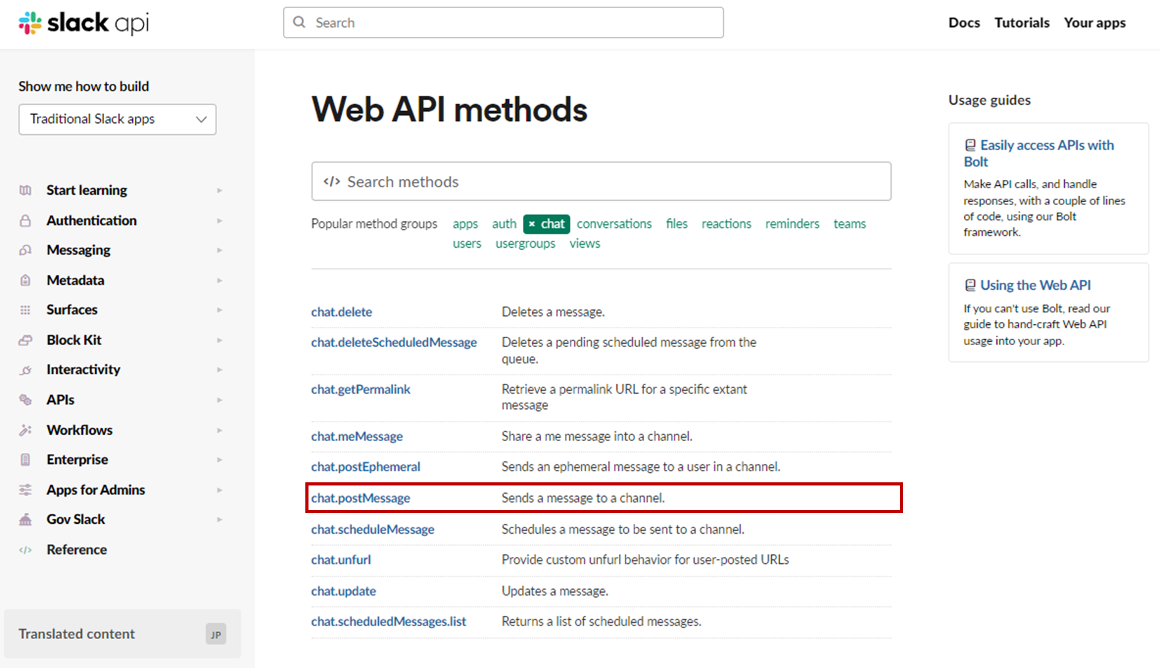1160x668 pixels.
Task: Open Tutorials in the top navigation
Action: tap(1021, 23)
